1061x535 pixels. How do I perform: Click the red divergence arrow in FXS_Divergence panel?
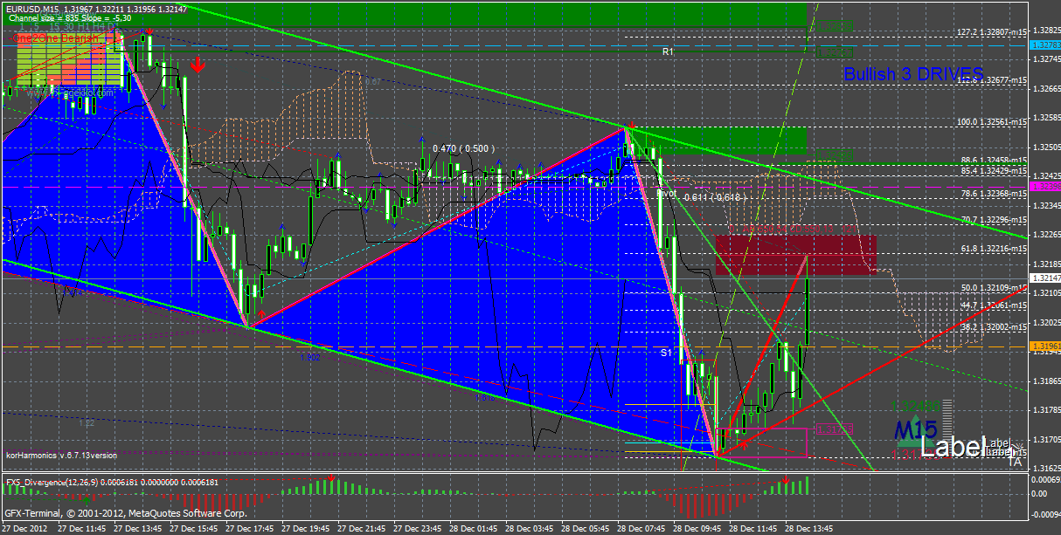(x=333, y=477)
